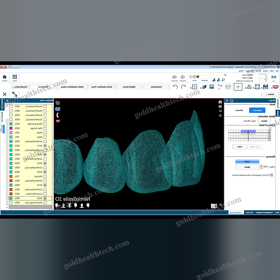
Task: Take a viewport snapshot with camera icon
Action: click(220, 102)
